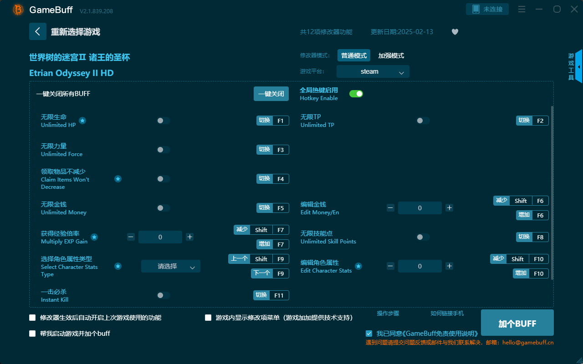This screenshot has width=583, height=364.
Task: Toggle Unlimited HP switch
Action: (164, 121)
